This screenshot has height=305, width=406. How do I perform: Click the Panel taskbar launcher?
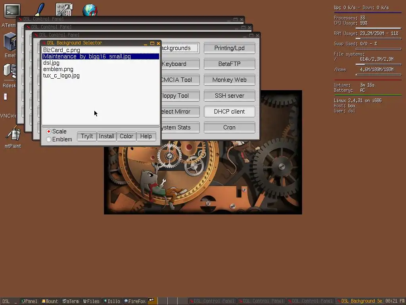pyautogui.click(x=29, y=301)
